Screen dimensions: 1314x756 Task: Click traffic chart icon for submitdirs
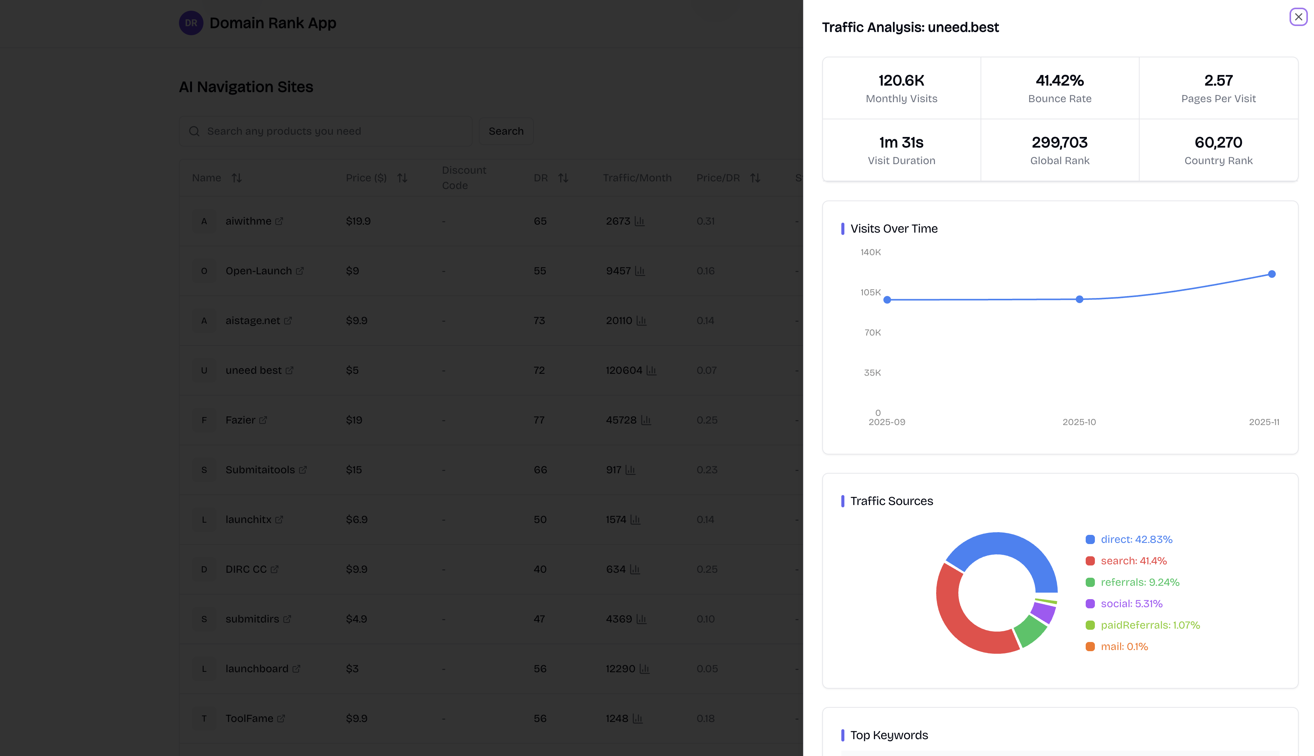click(641, 619)
